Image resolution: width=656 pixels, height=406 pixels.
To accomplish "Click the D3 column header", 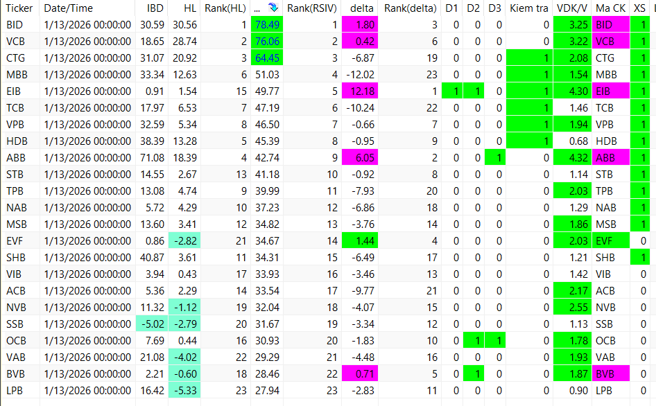I will [494, 8].
